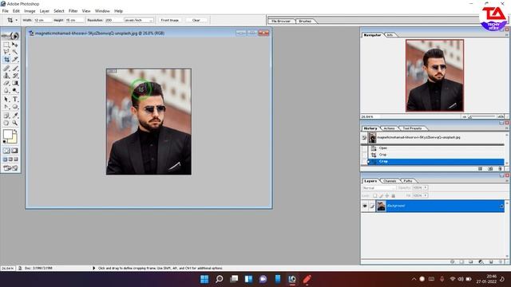Select the Hand tool
The image size is (511, 287).
6,123
